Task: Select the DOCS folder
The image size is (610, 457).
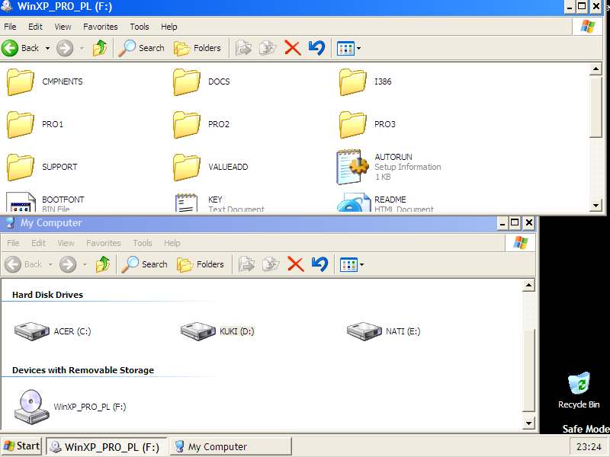Action: pyautogui.click(x=201, y=81)
